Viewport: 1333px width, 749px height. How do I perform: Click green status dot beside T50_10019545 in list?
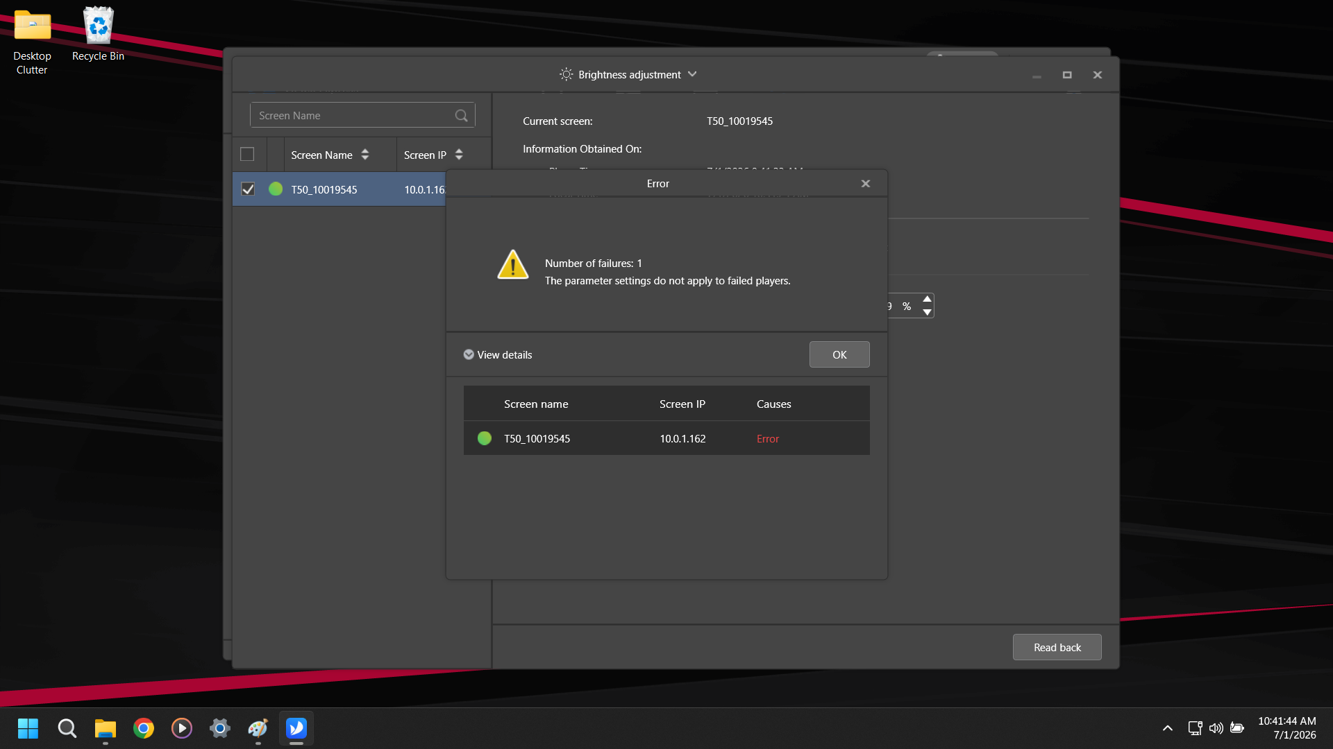click(276, 189)
